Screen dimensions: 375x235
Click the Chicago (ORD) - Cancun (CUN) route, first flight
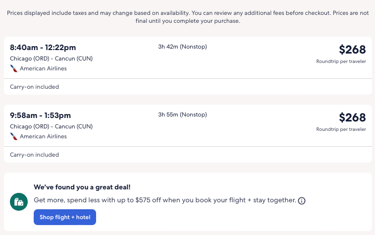coord(51,59)
